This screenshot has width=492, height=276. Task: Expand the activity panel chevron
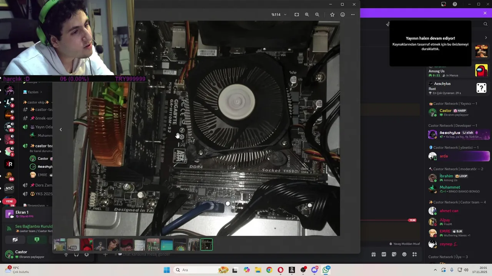pyautogui.click(x=486, y=38)
